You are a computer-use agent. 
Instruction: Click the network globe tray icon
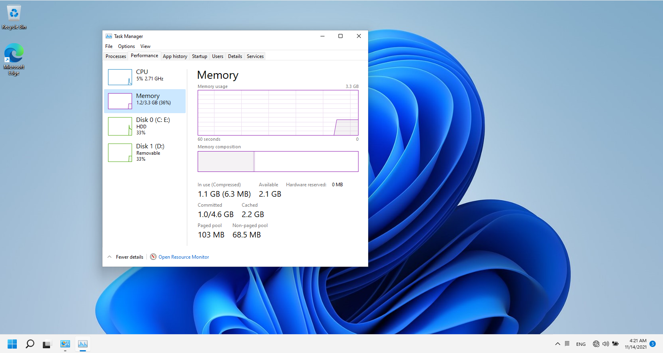596,344
